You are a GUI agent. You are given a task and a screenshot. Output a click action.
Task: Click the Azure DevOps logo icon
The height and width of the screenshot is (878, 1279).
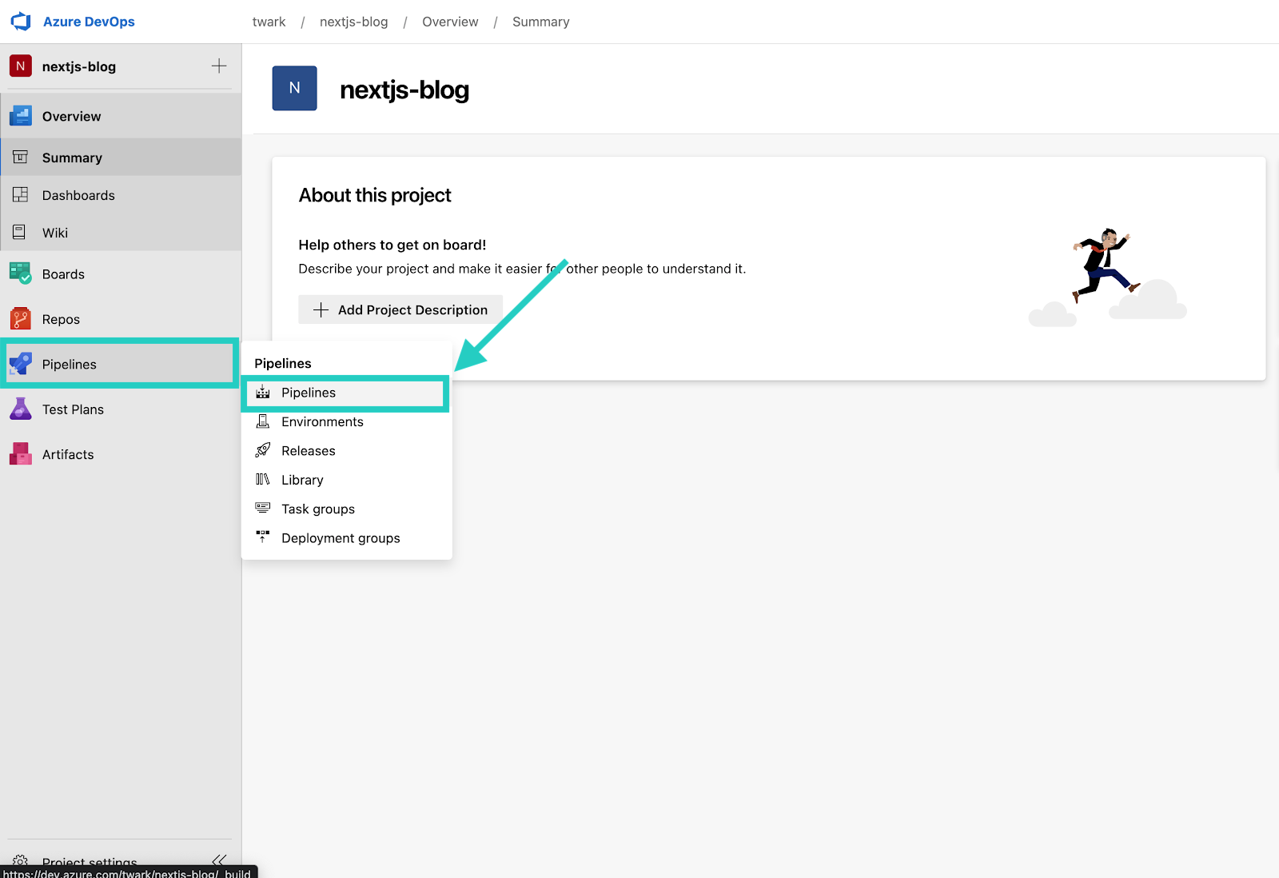pyautogui.click(x=21, y=22)
